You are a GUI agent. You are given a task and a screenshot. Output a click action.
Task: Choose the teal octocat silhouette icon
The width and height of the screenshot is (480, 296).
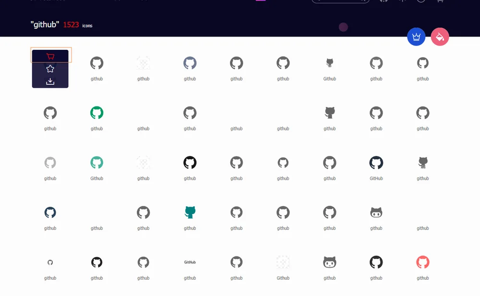tap(190, 212)
